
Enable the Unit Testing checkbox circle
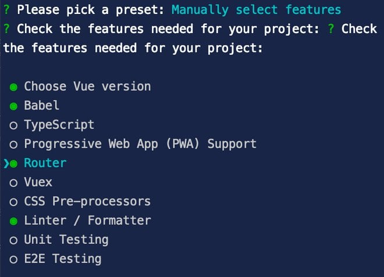tap(13, 240)
